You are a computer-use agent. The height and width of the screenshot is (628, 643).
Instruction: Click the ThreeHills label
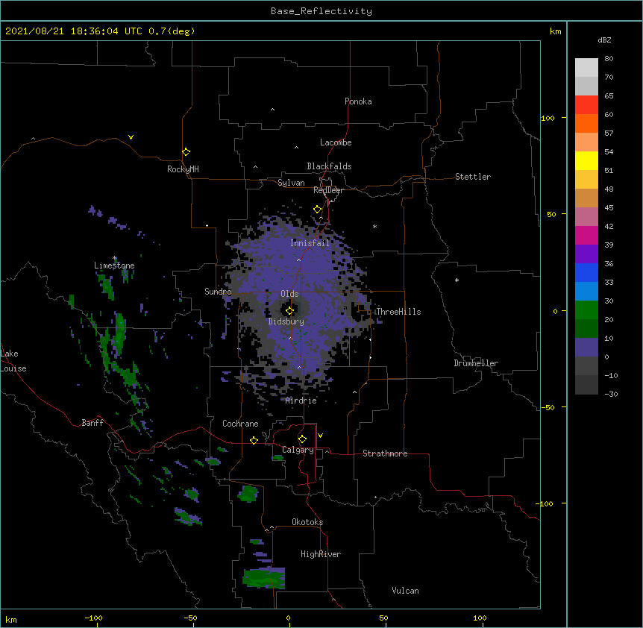tap(398, 312)
